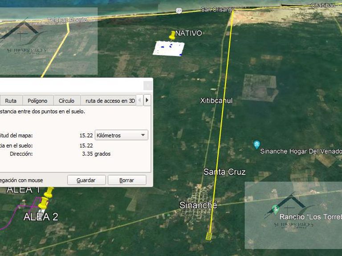Click the yellow ruler endpoint south of Sinanché
This screenshot has width=342, height=256.
click(x=209, y=236)
